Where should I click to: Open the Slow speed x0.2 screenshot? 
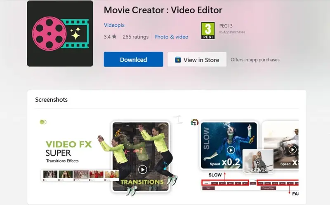pos(229,146)
